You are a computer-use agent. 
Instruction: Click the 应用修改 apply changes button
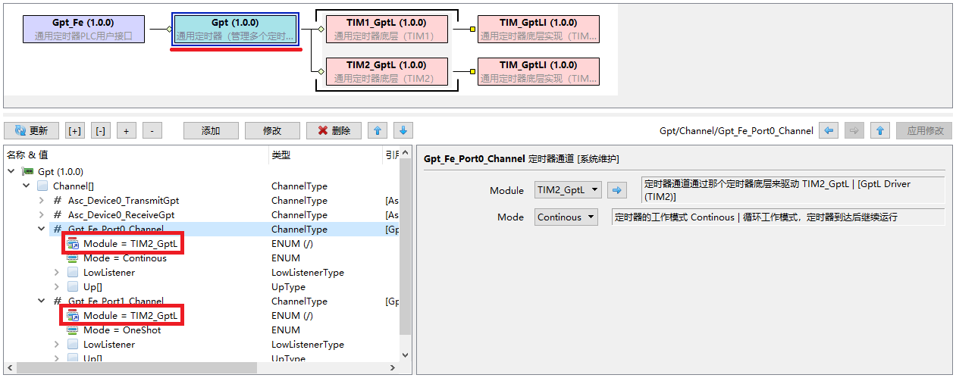click(924, 130)
